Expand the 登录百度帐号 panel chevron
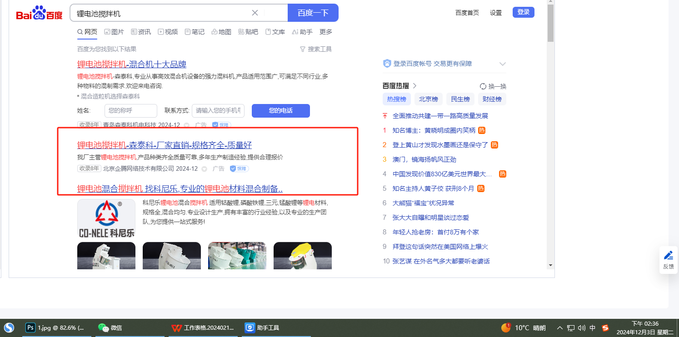This screenshot has height=337, width=679. coord(502,64)
